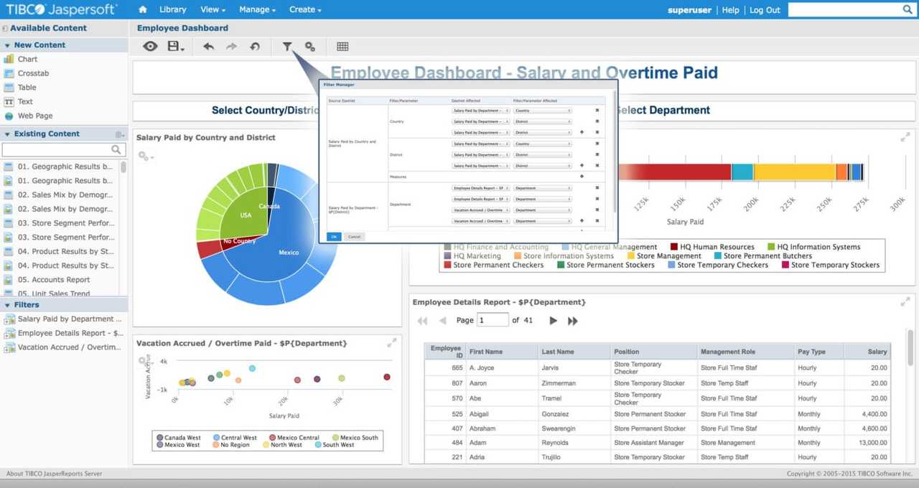Open the Save disk icon menu
This screenshot has width=919, height=488.
pyautogui.click(x=175, y=47)
